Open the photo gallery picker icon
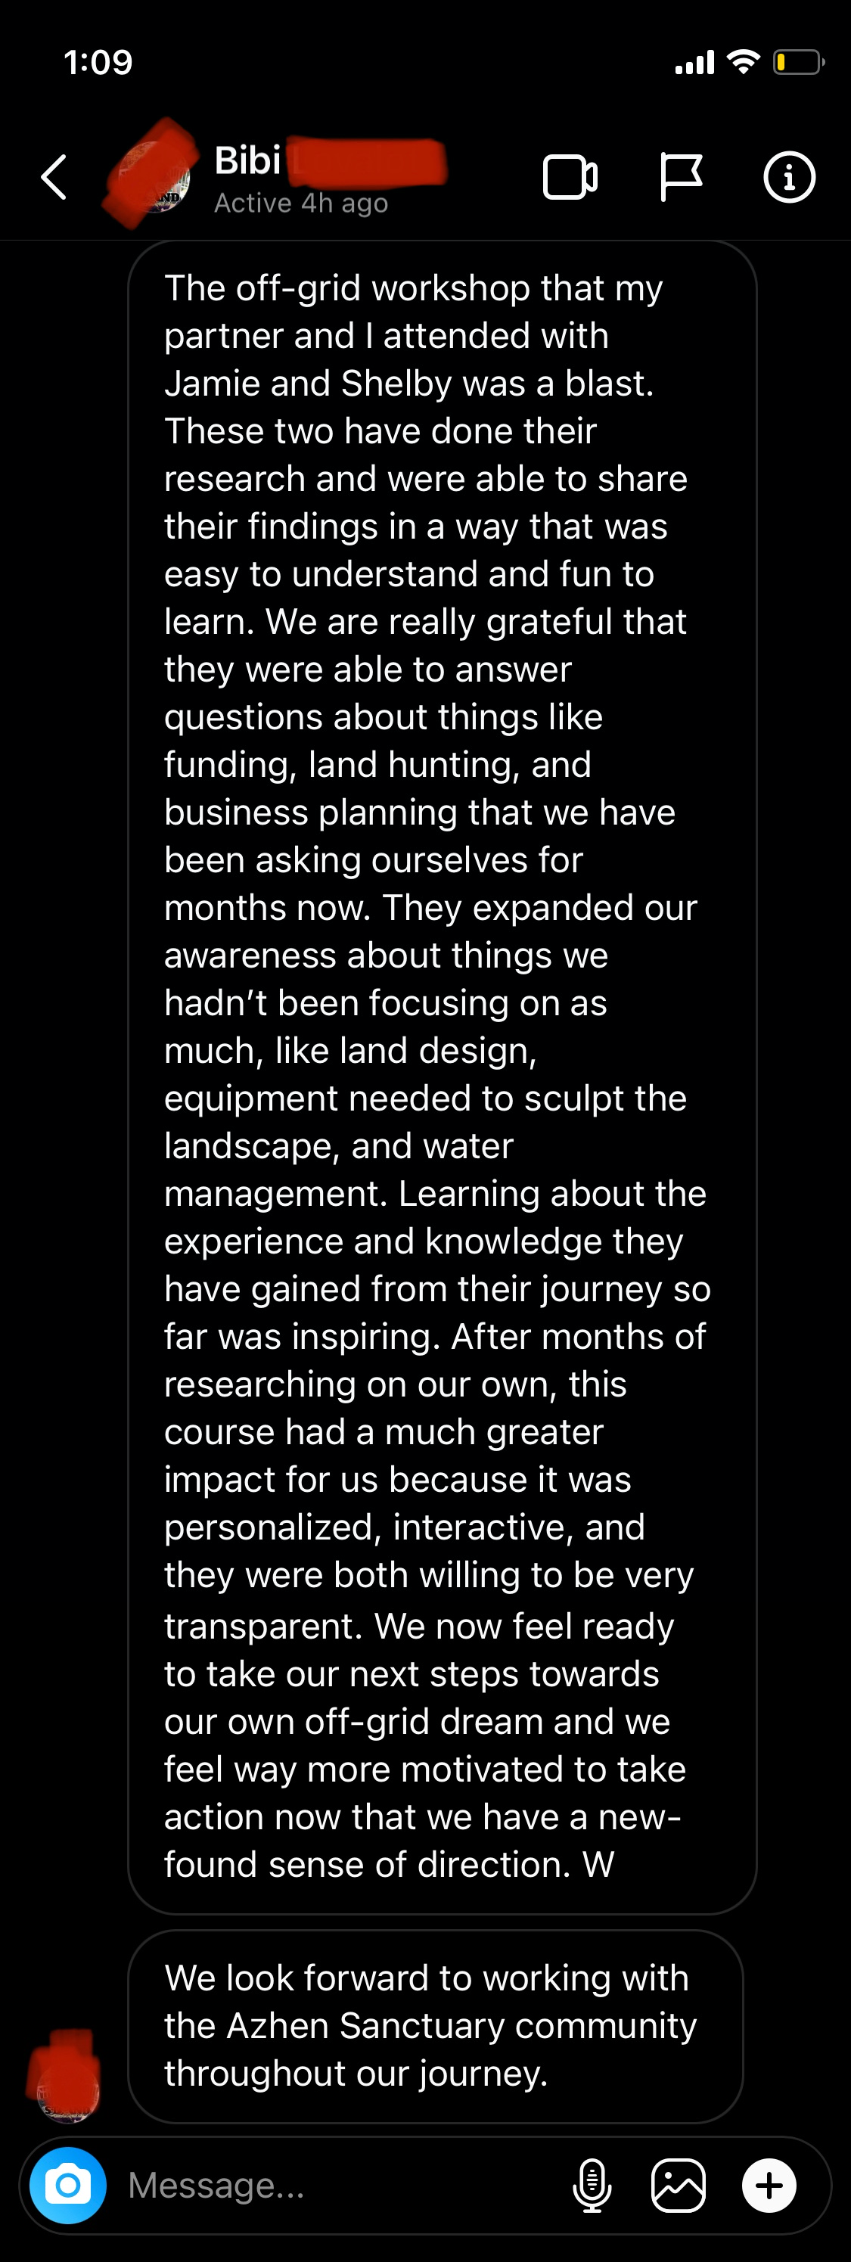The height and width of the screenshot is (2262, 851). coord(678,2186)
